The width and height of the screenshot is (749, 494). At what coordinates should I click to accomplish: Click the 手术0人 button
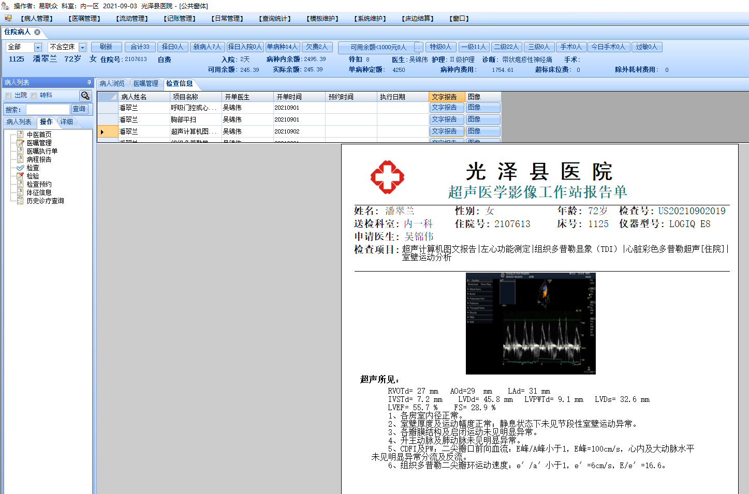[571, 47]
